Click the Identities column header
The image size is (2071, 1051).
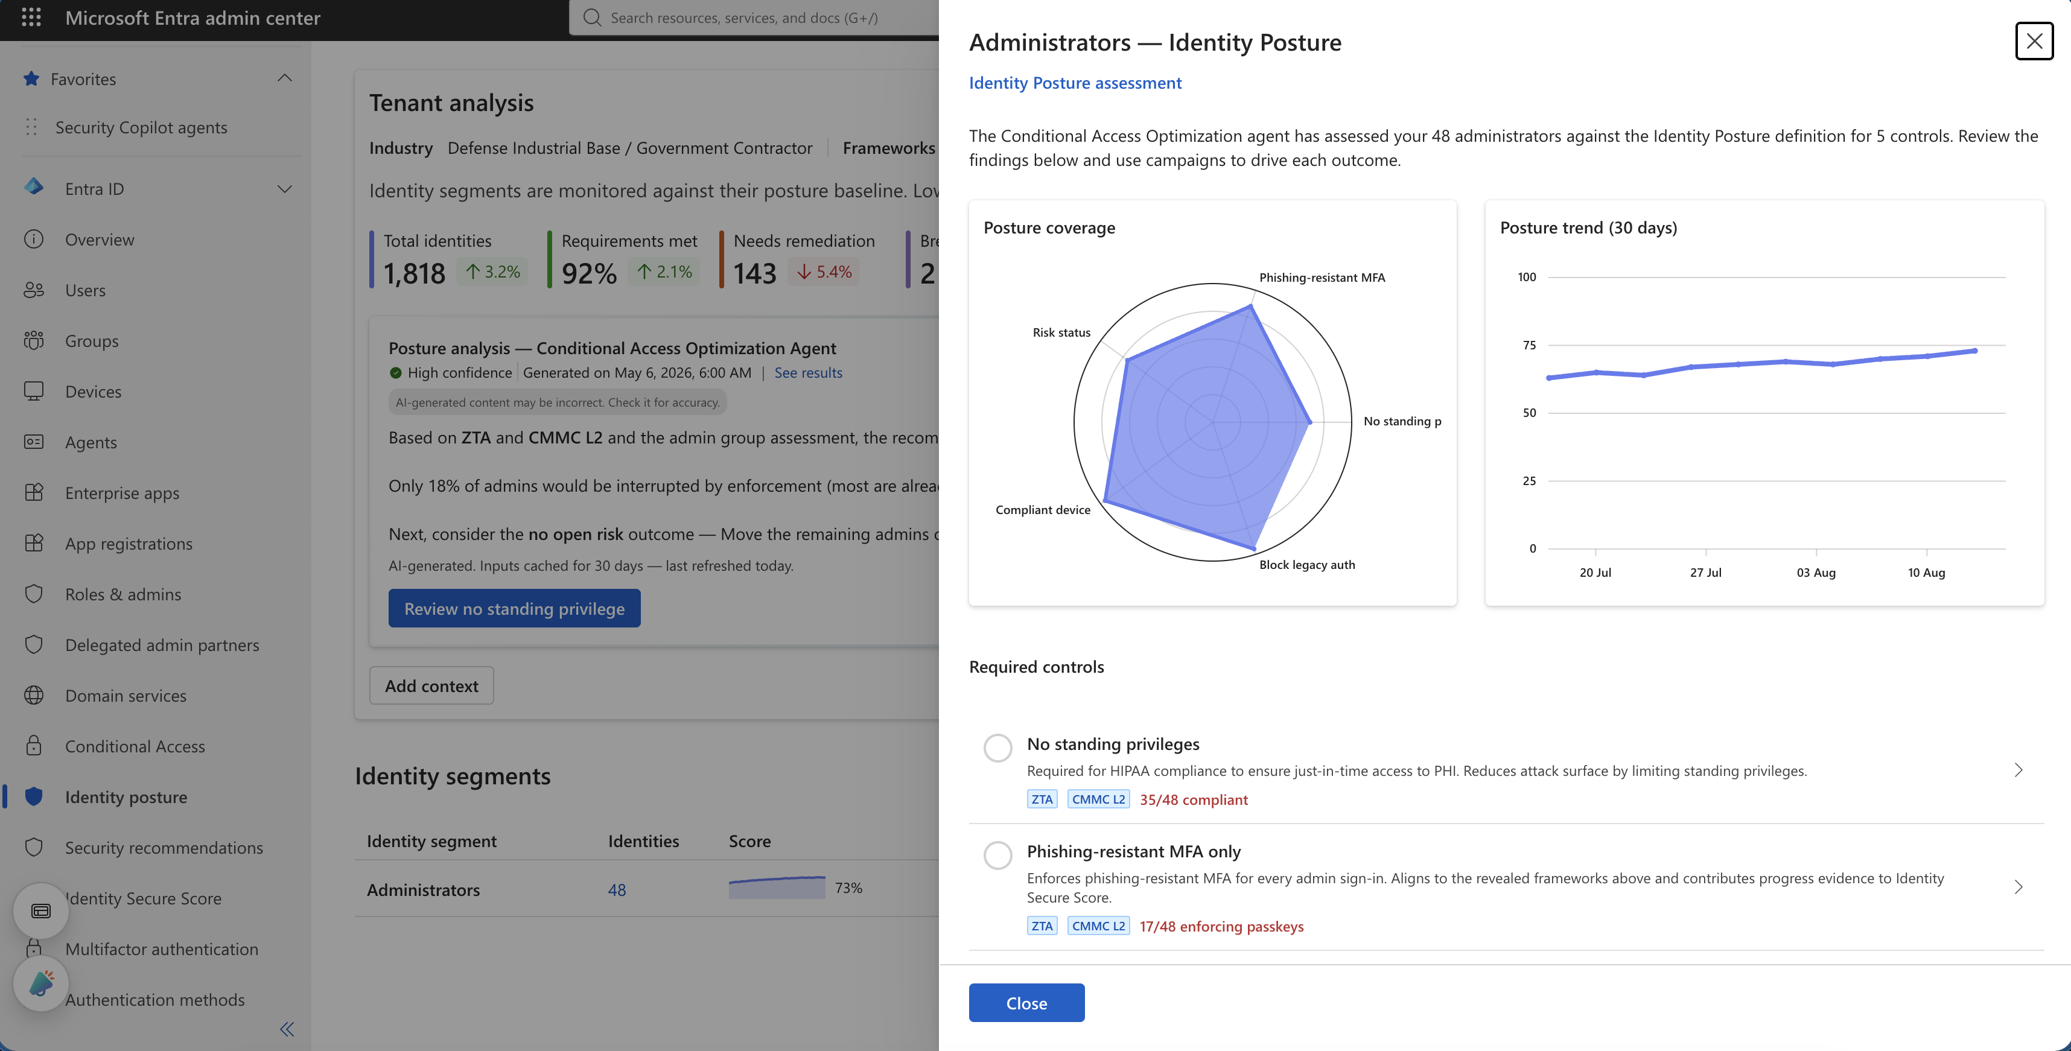click(x=643, y=840)
